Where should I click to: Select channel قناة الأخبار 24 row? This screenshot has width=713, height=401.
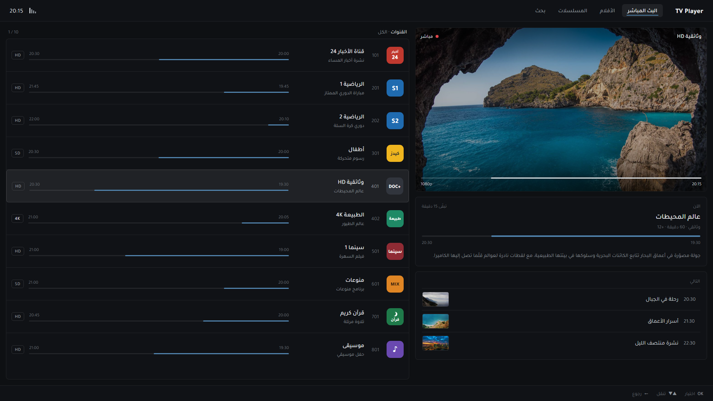(x=208, y=55)
